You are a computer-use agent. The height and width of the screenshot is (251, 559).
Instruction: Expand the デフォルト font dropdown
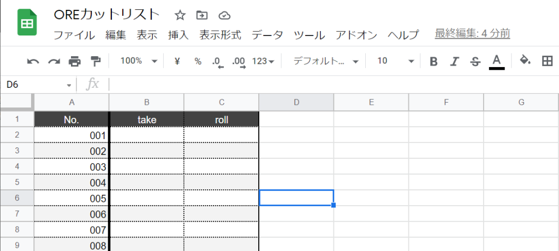326,61
